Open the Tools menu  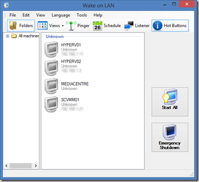(x=81, y=15)
